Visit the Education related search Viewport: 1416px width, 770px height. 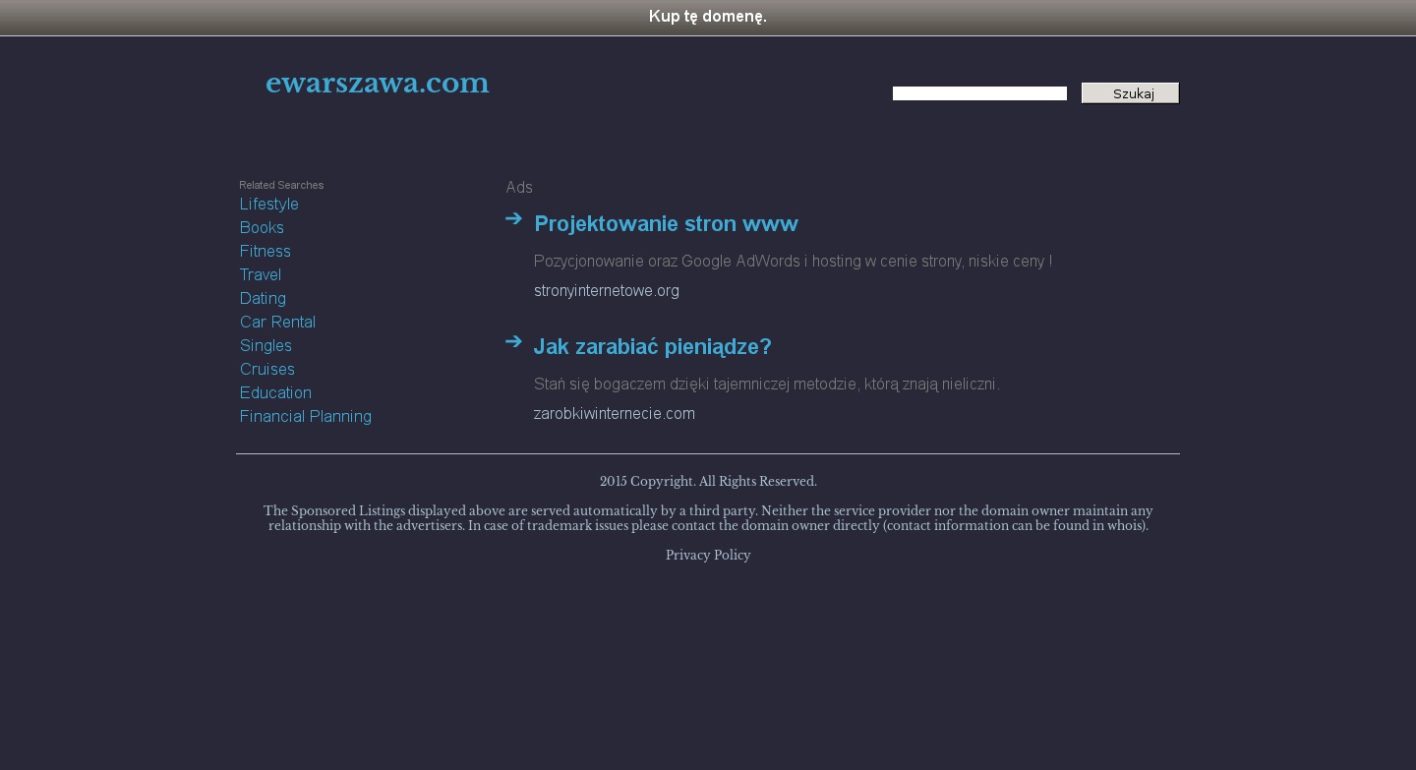coord(275,393)
